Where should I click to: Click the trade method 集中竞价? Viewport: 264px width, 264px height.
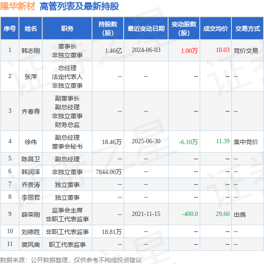pyautogui.click(x=246, y=142)
